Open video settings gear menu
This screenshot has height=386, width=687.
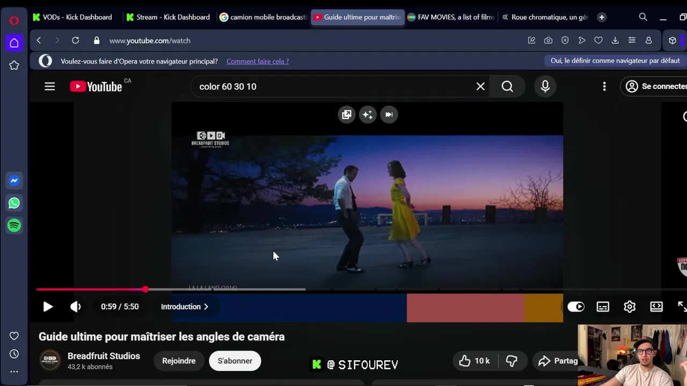630,307
